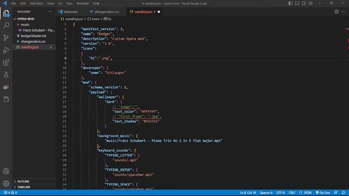The image size is (349, 196).
Task: Open bedgerShader.txt in explorer
Action: 34,36
